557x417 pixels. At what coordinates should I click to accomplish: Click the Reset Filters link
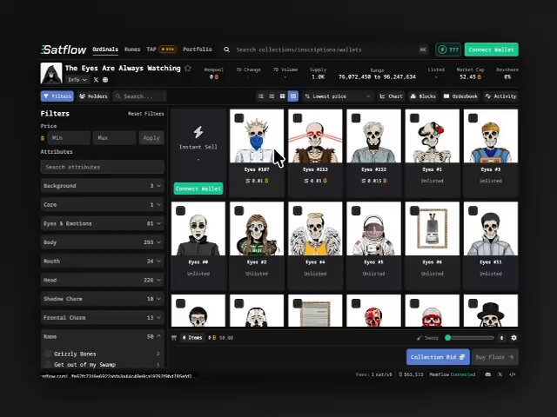[x=146, y=114]
